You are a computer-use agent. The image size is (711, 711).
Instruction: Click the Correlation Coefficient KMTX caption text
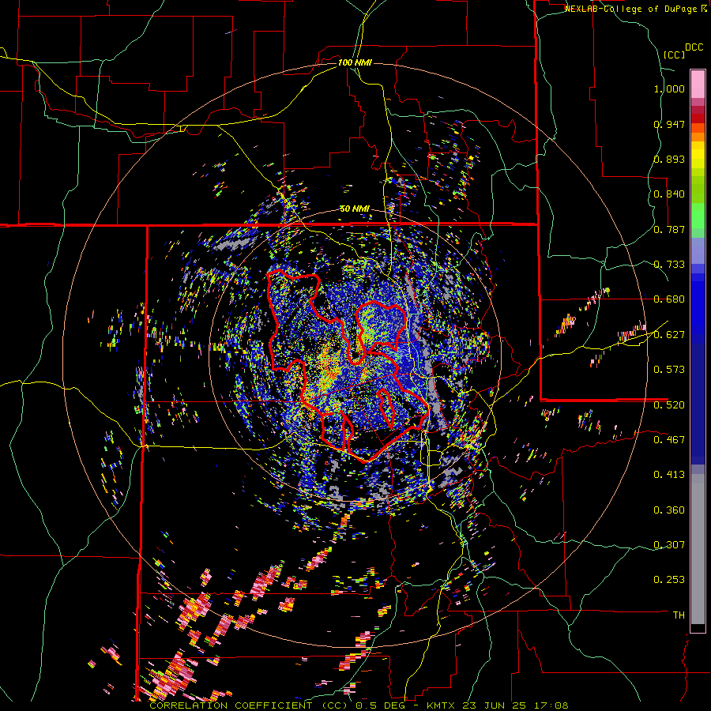pos(359,705)
